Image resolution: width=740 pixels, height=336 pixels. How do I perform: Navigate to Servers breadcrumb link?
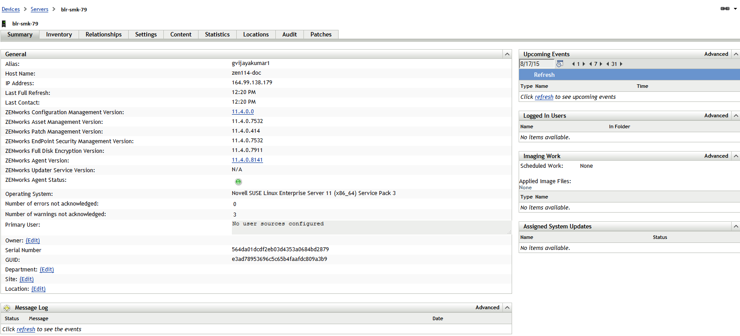pyautogui.click(x=40, y=9)
